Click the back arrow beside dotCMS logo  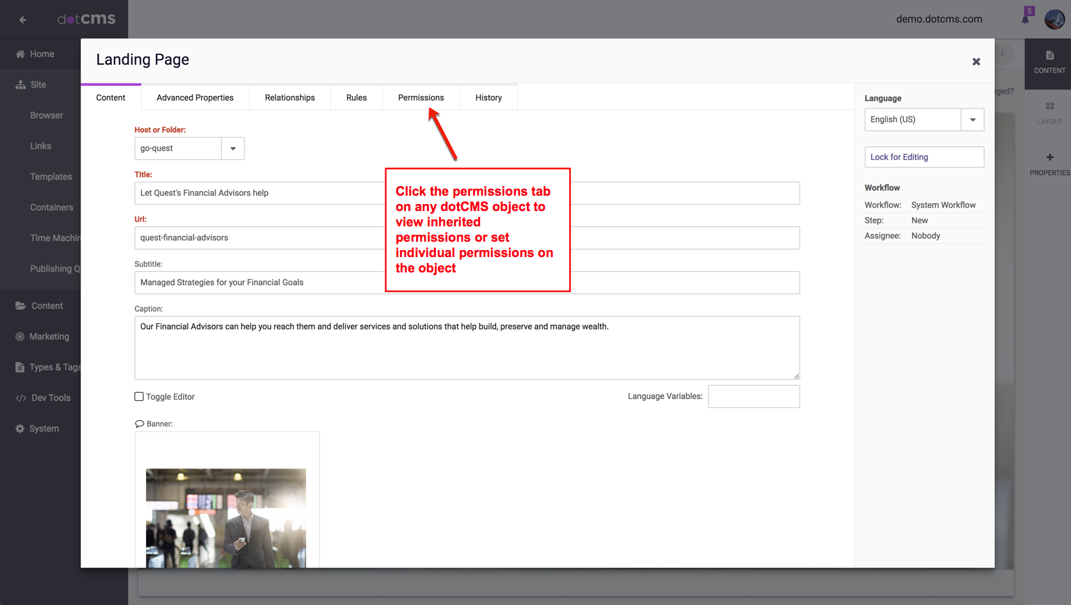coord(22,20)
